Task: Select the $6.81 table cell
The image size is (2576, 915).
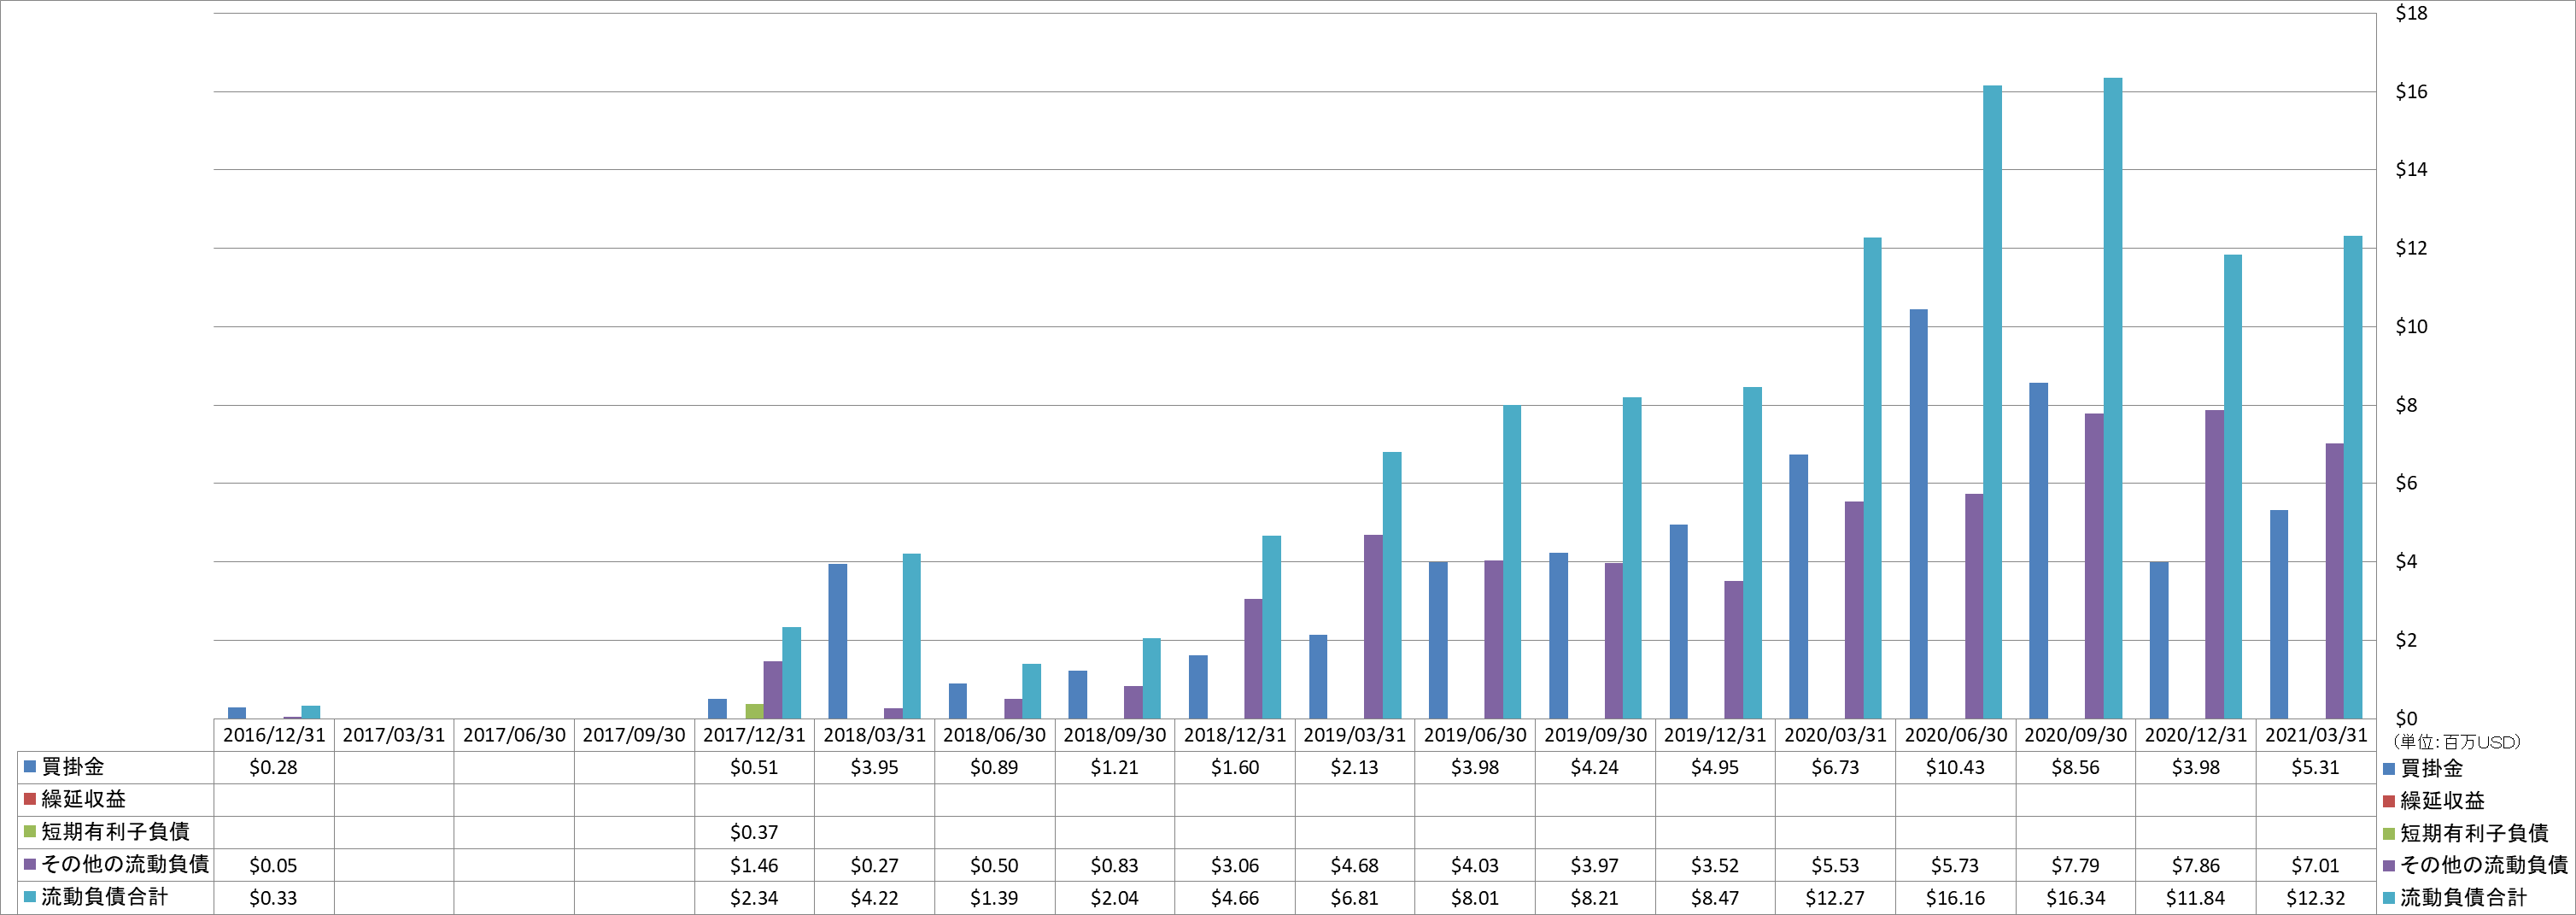Action: pos(1355,898)
